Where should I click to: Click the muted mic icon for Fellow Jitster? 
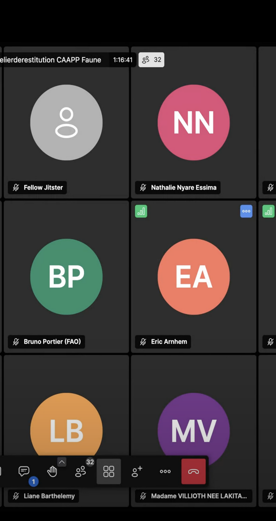point(16,188)
